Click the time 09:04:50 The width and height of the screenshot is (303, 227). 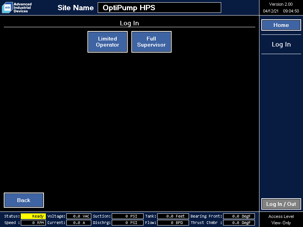click(291, 11)
